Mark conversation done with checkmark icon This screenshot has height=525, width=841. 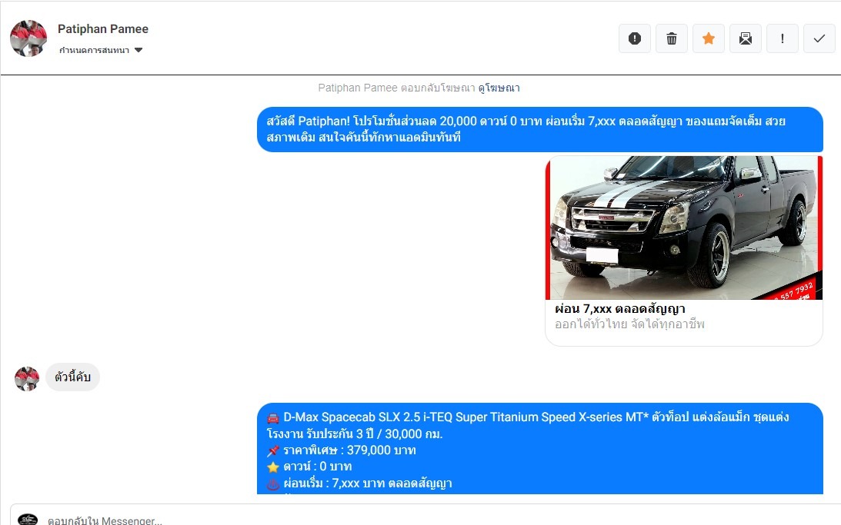(x=819, y=38)
